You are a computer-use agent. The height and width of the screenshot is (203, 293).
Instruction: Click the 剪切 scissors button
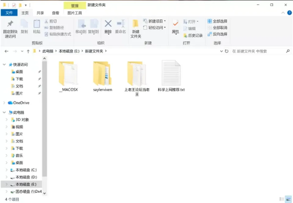[x=51, y=21]
